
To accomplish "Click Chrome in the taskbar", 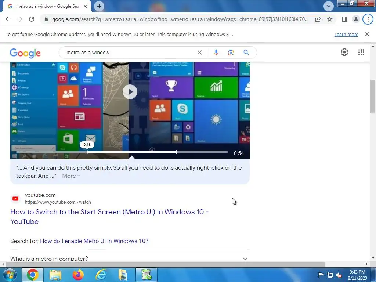I will coord(33,275).
